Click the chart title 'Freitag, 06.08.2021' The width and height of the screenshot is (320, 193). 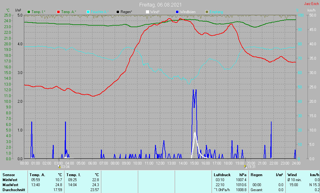pyautogui.click(x=160, y=5)
